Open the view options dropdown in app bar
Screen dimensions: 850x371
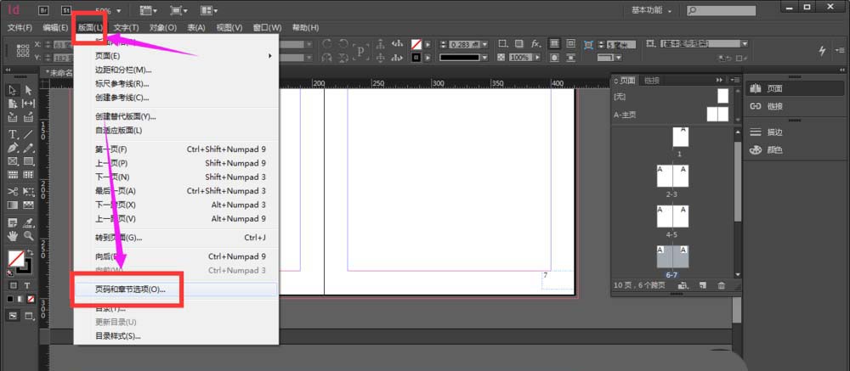pyautogui.click(x=149, y=10)
